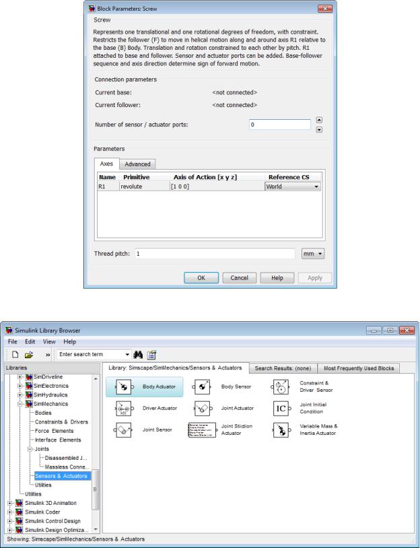Click the new model toolbar icon
This screenshot has width=420, height=548.
coord(15,354)
